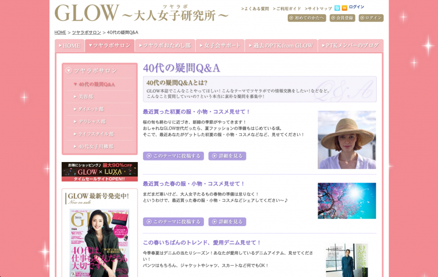Post to 初夏の服 theme via このテーマに投稿する
The height and width of the screenshot is (277, 438).
(173, 156)
